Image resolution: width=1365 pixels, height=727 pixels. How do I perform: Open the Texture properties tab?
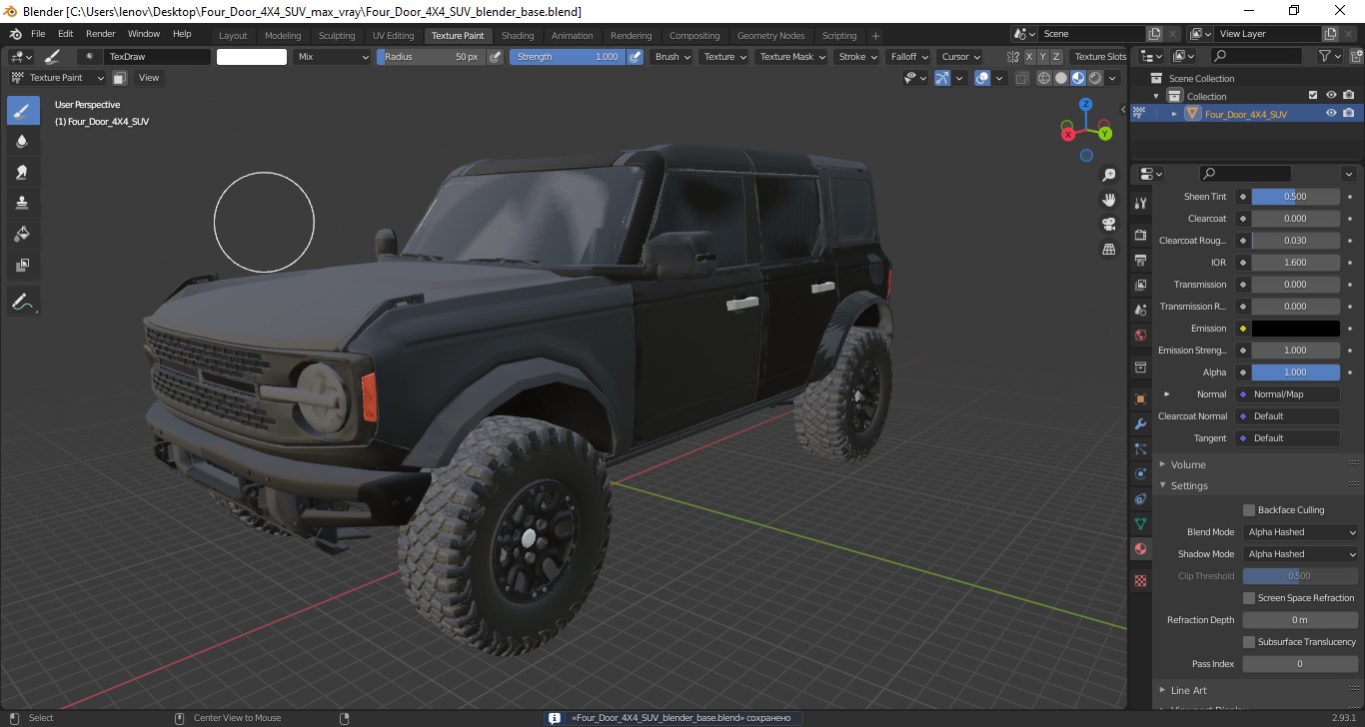coord(1140,580)
